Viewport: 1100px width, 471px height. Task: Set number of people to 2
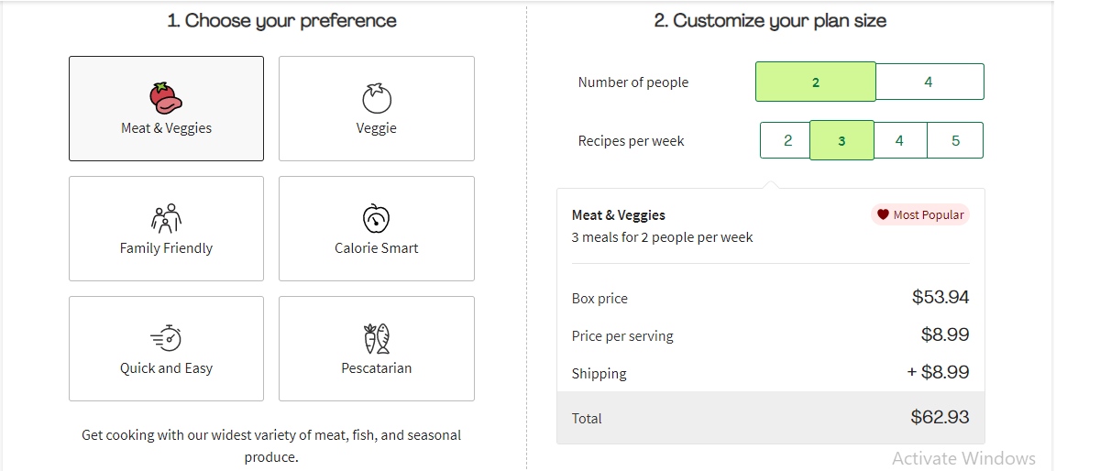816,82
